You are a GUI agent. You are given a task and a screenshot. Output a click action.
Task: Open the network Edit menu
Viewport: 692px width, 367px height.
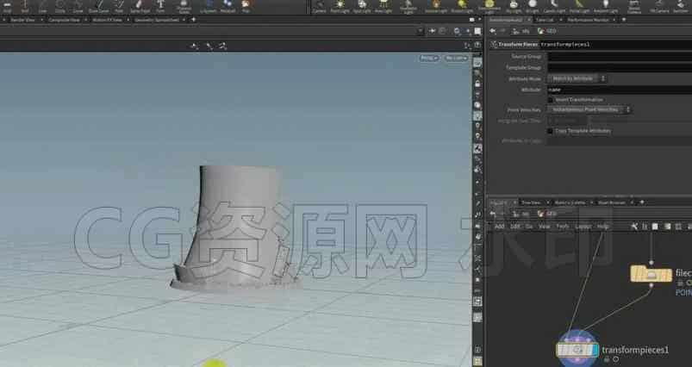tap(514, 227)
